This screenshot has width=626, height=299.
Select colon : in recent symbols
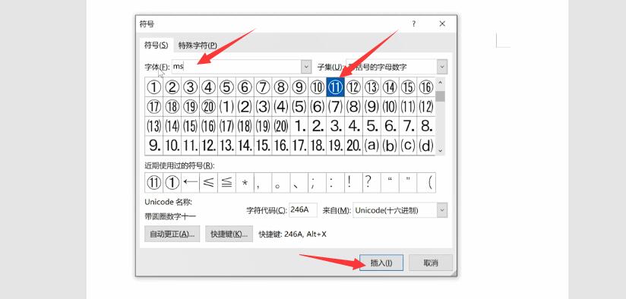pos(335,183)
